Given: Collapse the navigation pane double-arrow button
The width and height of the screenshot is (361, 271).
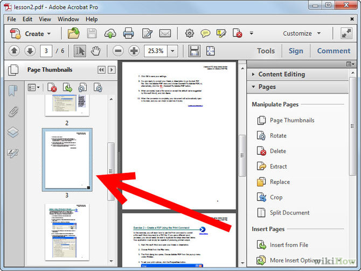Looking at the screenshot, I should (101, 70).
